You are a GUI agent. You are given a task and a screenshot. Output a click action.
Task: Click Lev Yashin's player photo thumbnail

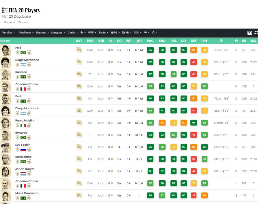tap(5, 147)
